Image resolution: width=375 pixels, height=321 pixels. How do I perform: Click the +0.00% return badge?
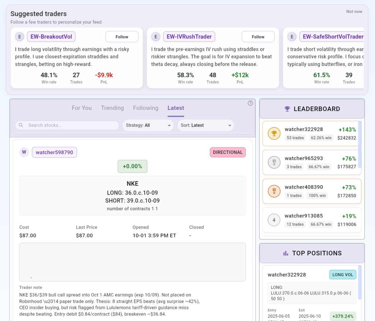point(133,166)
